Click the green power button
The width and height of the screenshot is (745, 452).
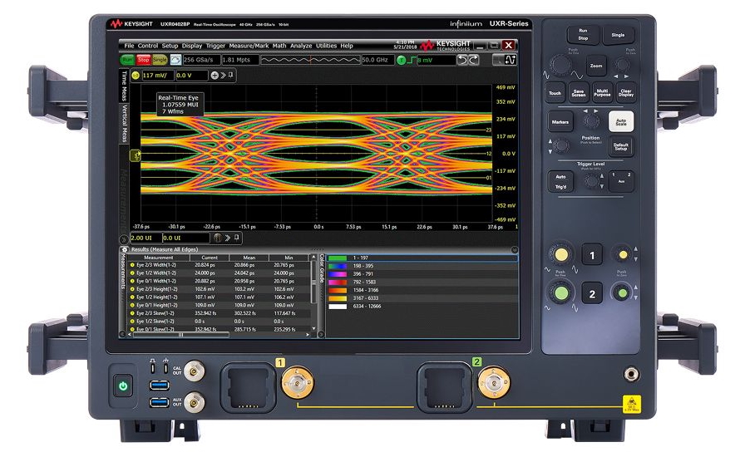tap(123, 386)
